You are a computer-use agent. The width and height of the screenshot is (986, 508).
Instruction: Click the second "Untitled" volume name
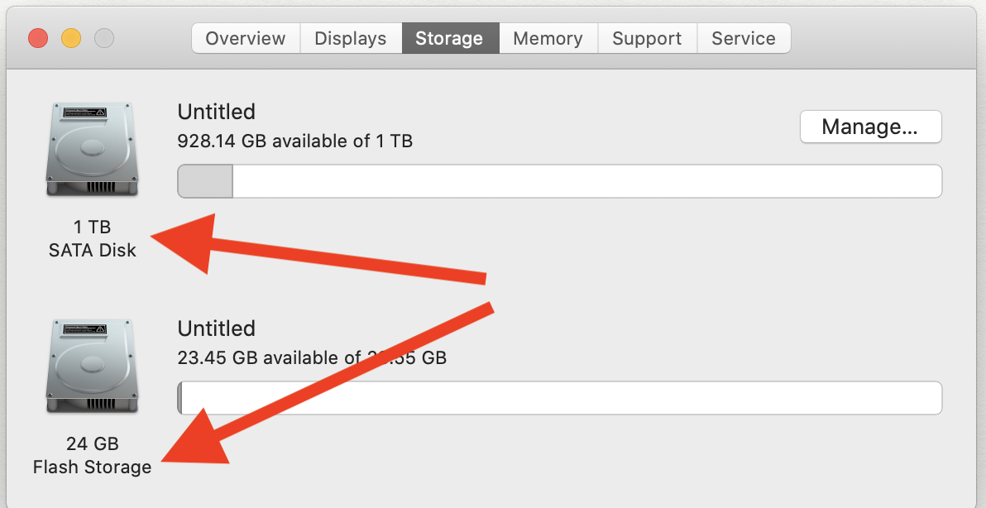[x=217, y=328]
